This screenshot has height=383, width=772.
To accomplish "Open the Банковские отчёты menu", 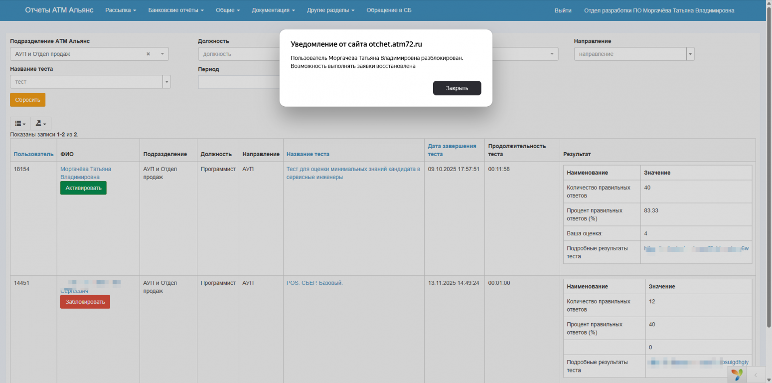I will pyautogui.click(x=176, y=10).
